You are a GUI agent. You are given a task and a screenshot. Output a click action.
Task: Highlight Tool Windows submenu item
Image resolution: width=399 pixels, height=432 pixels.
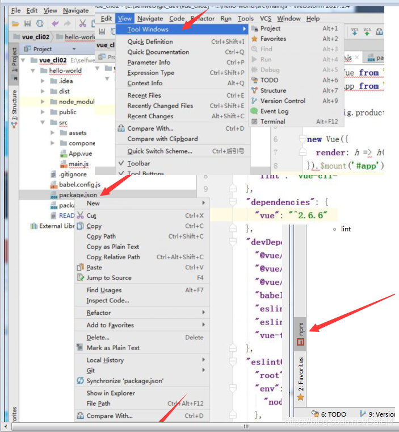[x=183, y=29]
